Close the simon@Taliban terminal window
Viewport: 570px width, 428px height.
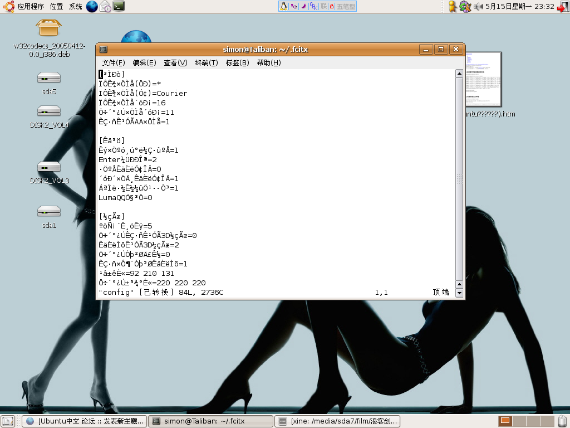click(x=456, y=49)
